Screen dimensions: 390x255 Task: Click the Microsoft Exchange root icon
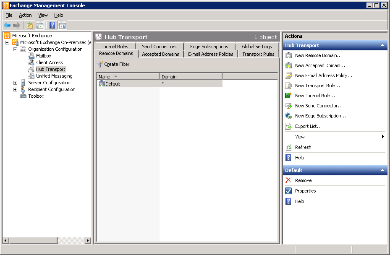(x=7, y=36)
